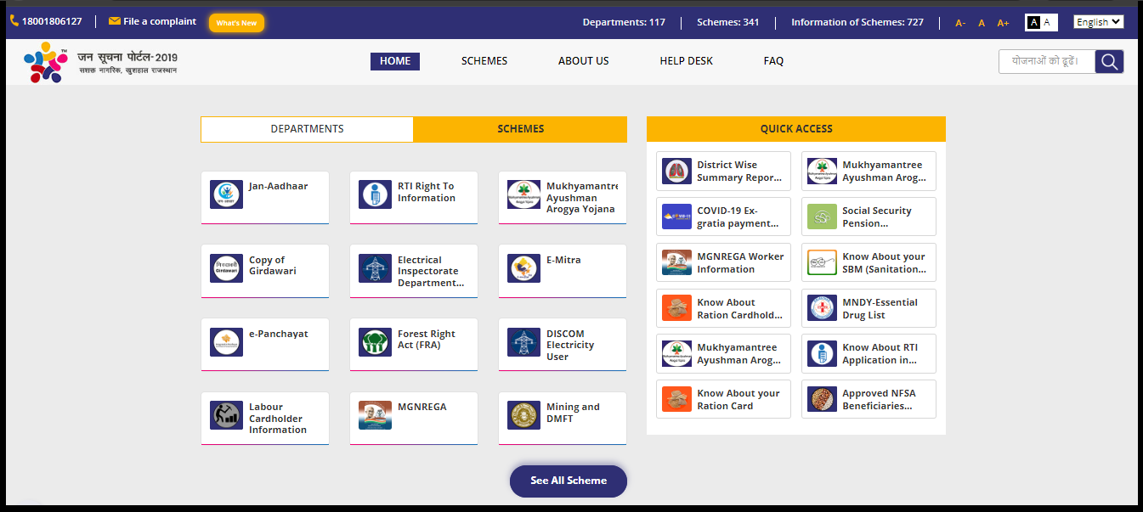The width and height of the screenshot is (1143, 512).
Task: Click Information of Schemes: 727 text
Action: point(857,22)
